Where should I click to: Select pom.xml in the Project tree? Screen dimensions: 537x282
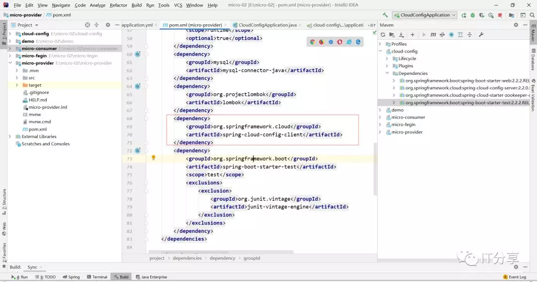point(38,129)
